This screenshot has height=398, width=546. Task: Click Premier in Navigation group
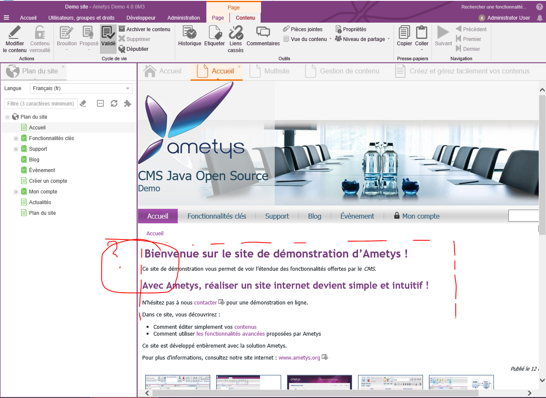[x=469, y=39]
